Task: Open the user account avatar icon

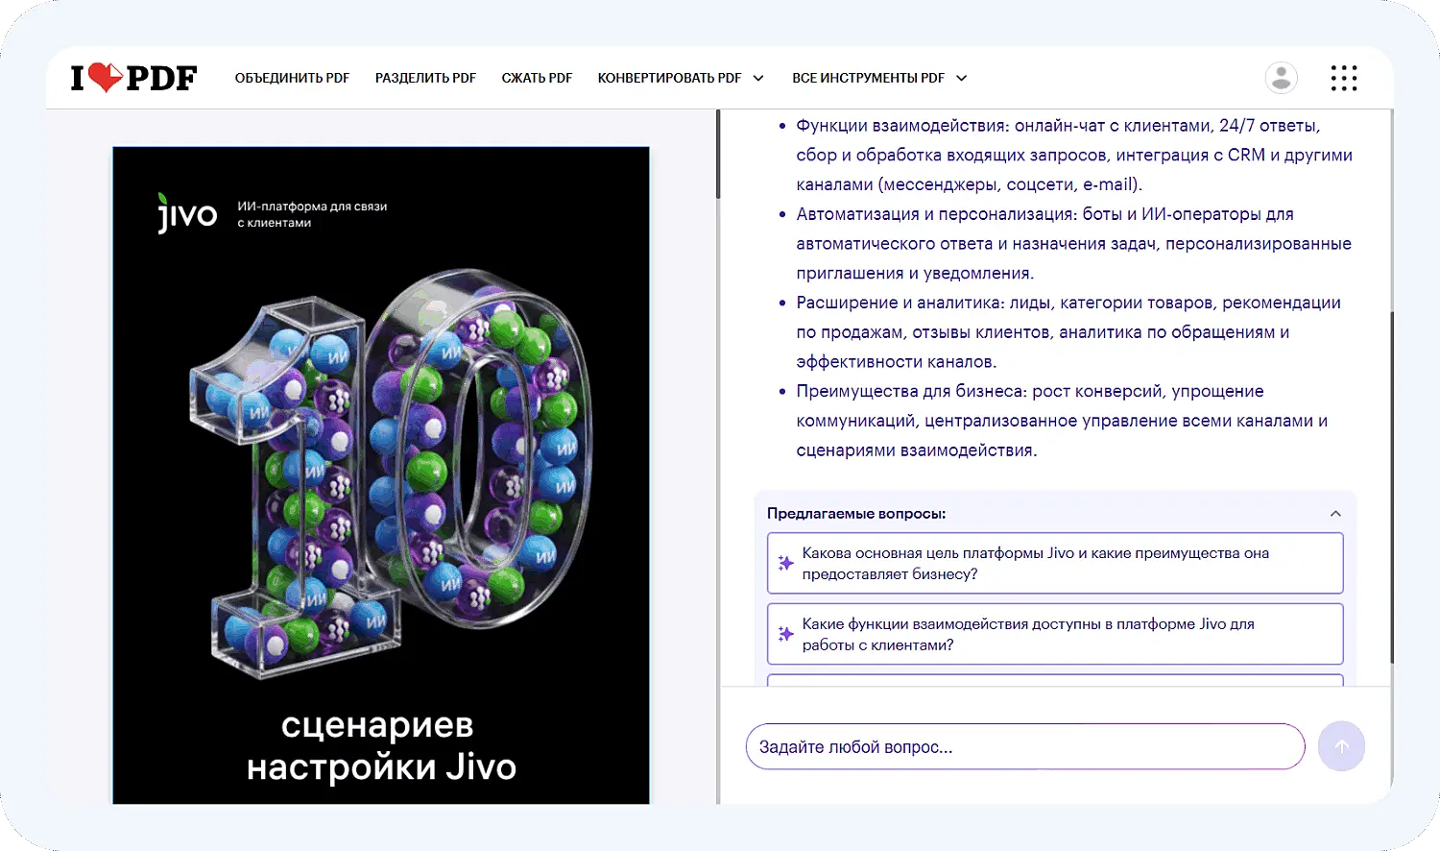Action: pos(1281,78)
